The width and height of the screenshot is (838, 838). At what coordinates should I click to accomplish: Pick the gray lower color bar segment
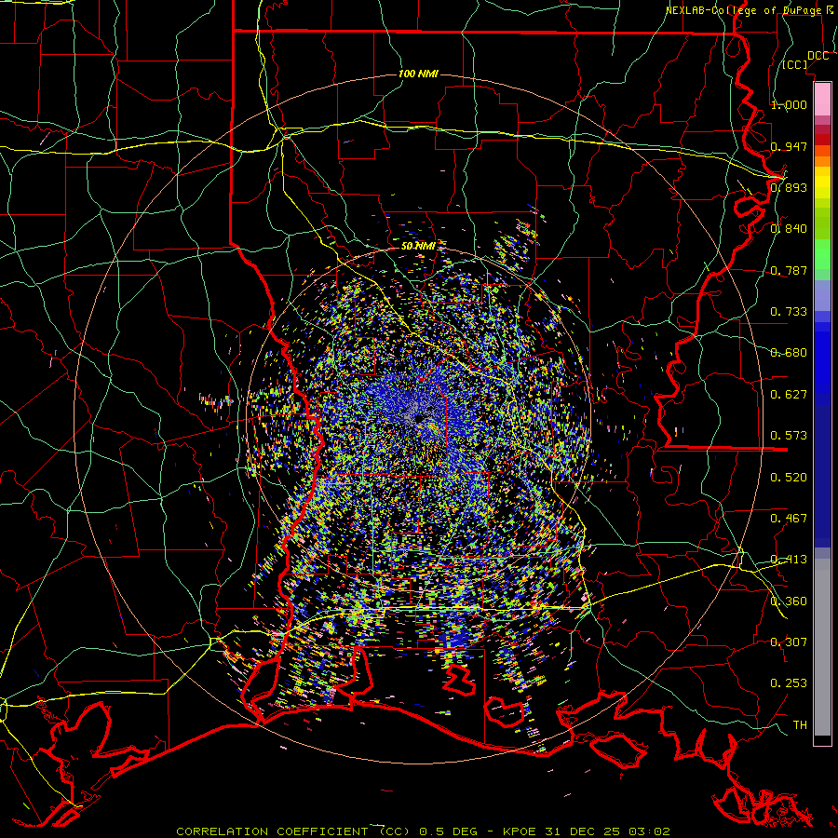822,647
